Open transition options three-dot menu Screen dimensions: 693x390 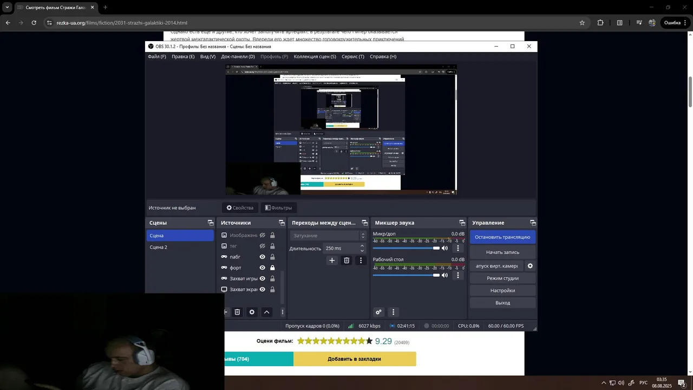(x=361, y=261)
